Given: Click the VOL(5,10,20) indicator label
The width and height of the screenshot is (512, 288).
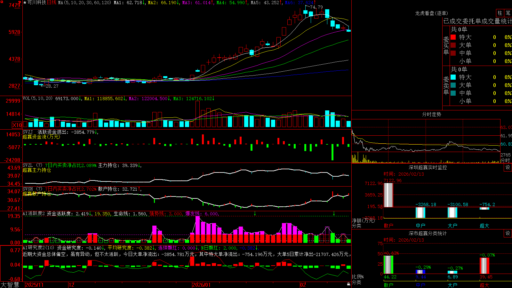Looking at the screenshot, I should [x=37, y=99].
